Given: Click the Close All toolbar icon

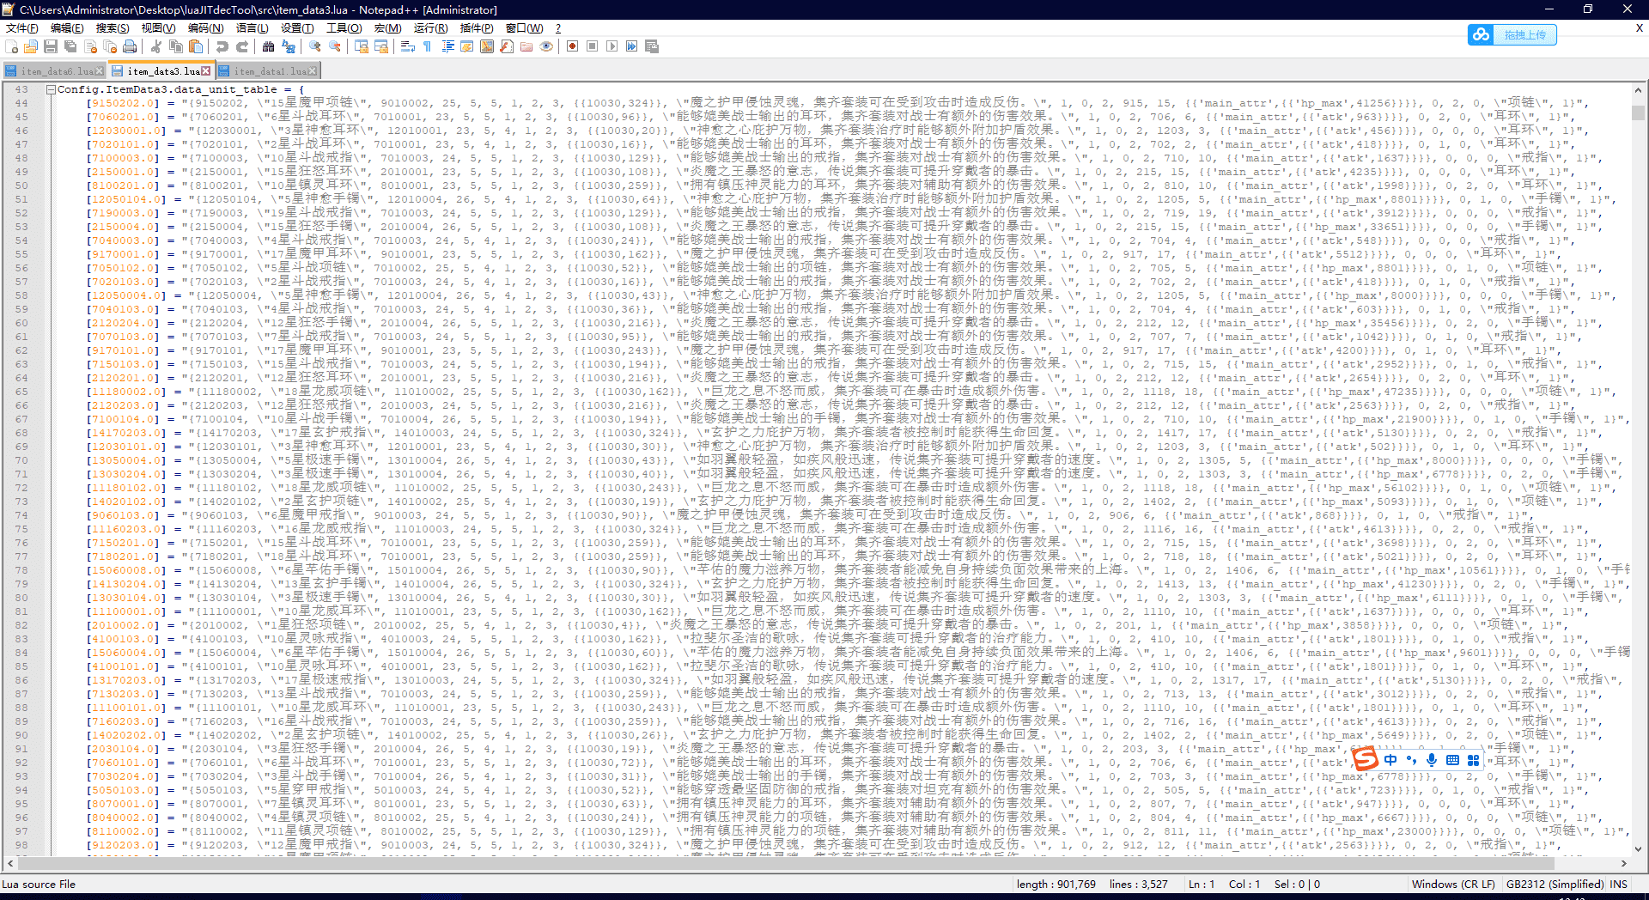Looking at the screenshot, I should [x=110, y=46].
